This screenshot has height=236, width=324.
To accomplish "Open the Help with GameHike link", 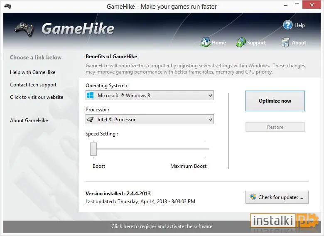I will 33,72.
